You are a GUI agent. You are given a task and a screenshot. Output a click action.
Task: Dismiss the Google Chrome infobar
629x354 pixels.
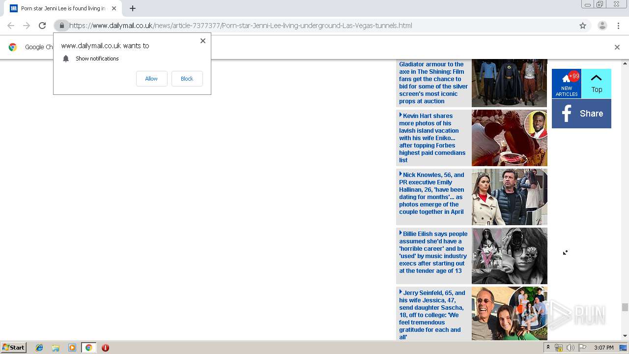pos(617,47)
